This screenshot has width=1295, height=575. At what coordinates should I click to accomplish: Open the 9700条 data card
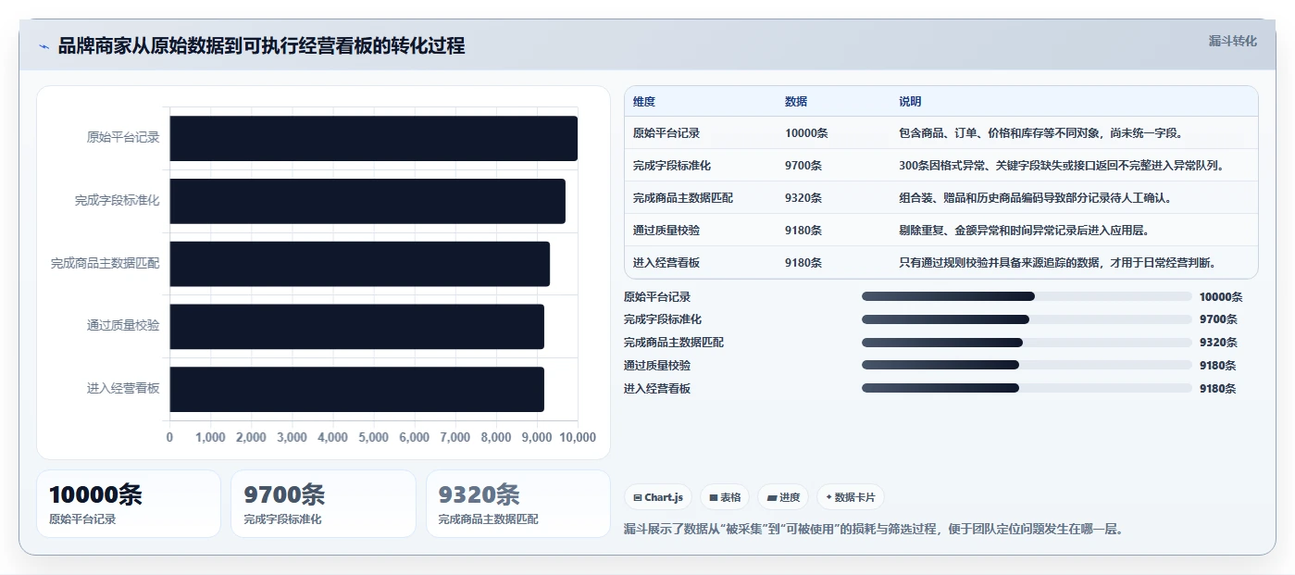click(324, 504)
